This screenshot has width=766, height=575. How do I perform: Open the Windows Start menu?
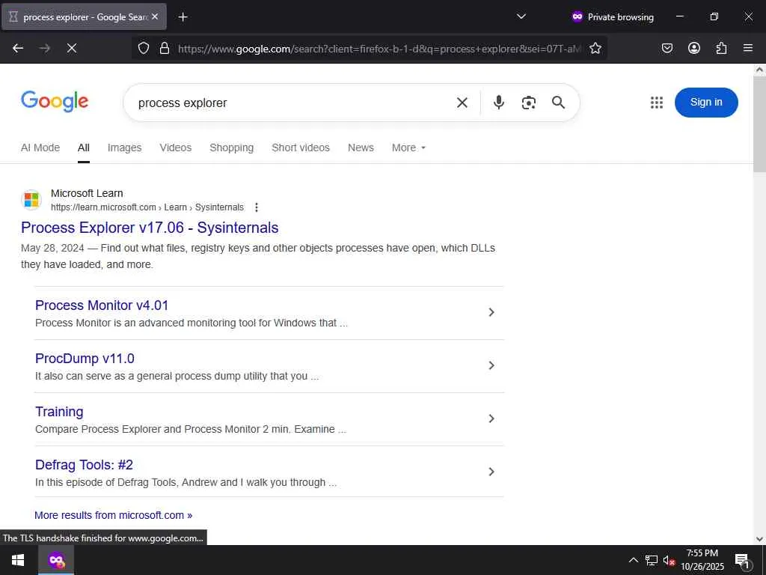point(18,560)
